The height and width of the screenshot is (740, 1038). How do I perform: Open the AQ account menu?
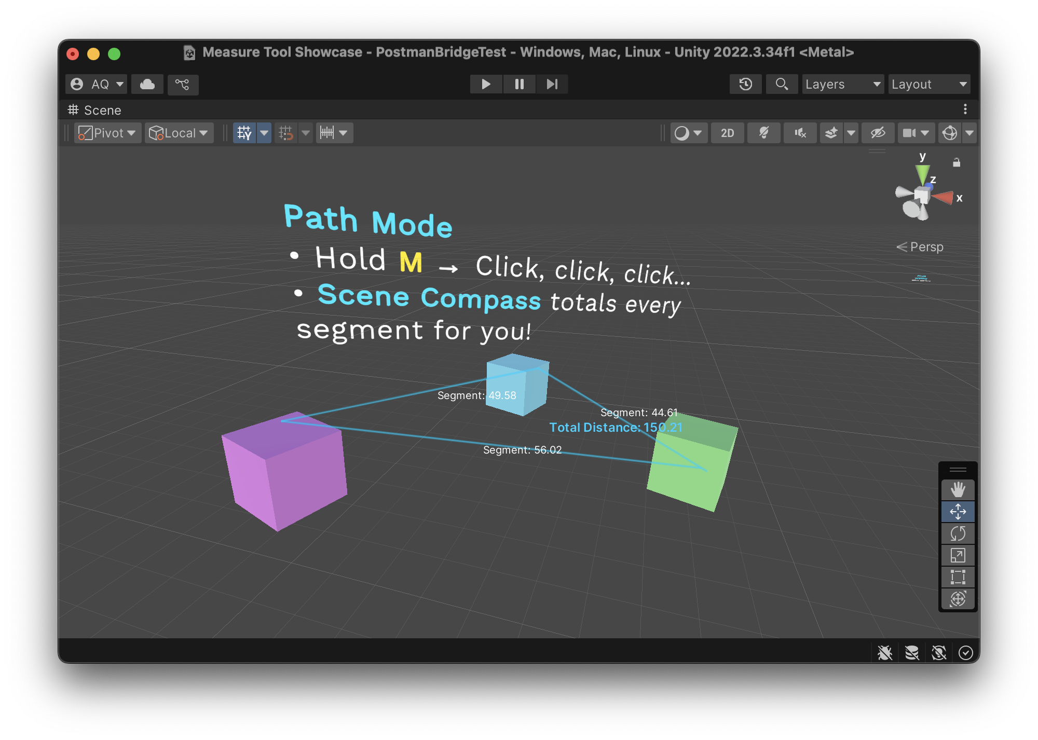coord(97,84)
